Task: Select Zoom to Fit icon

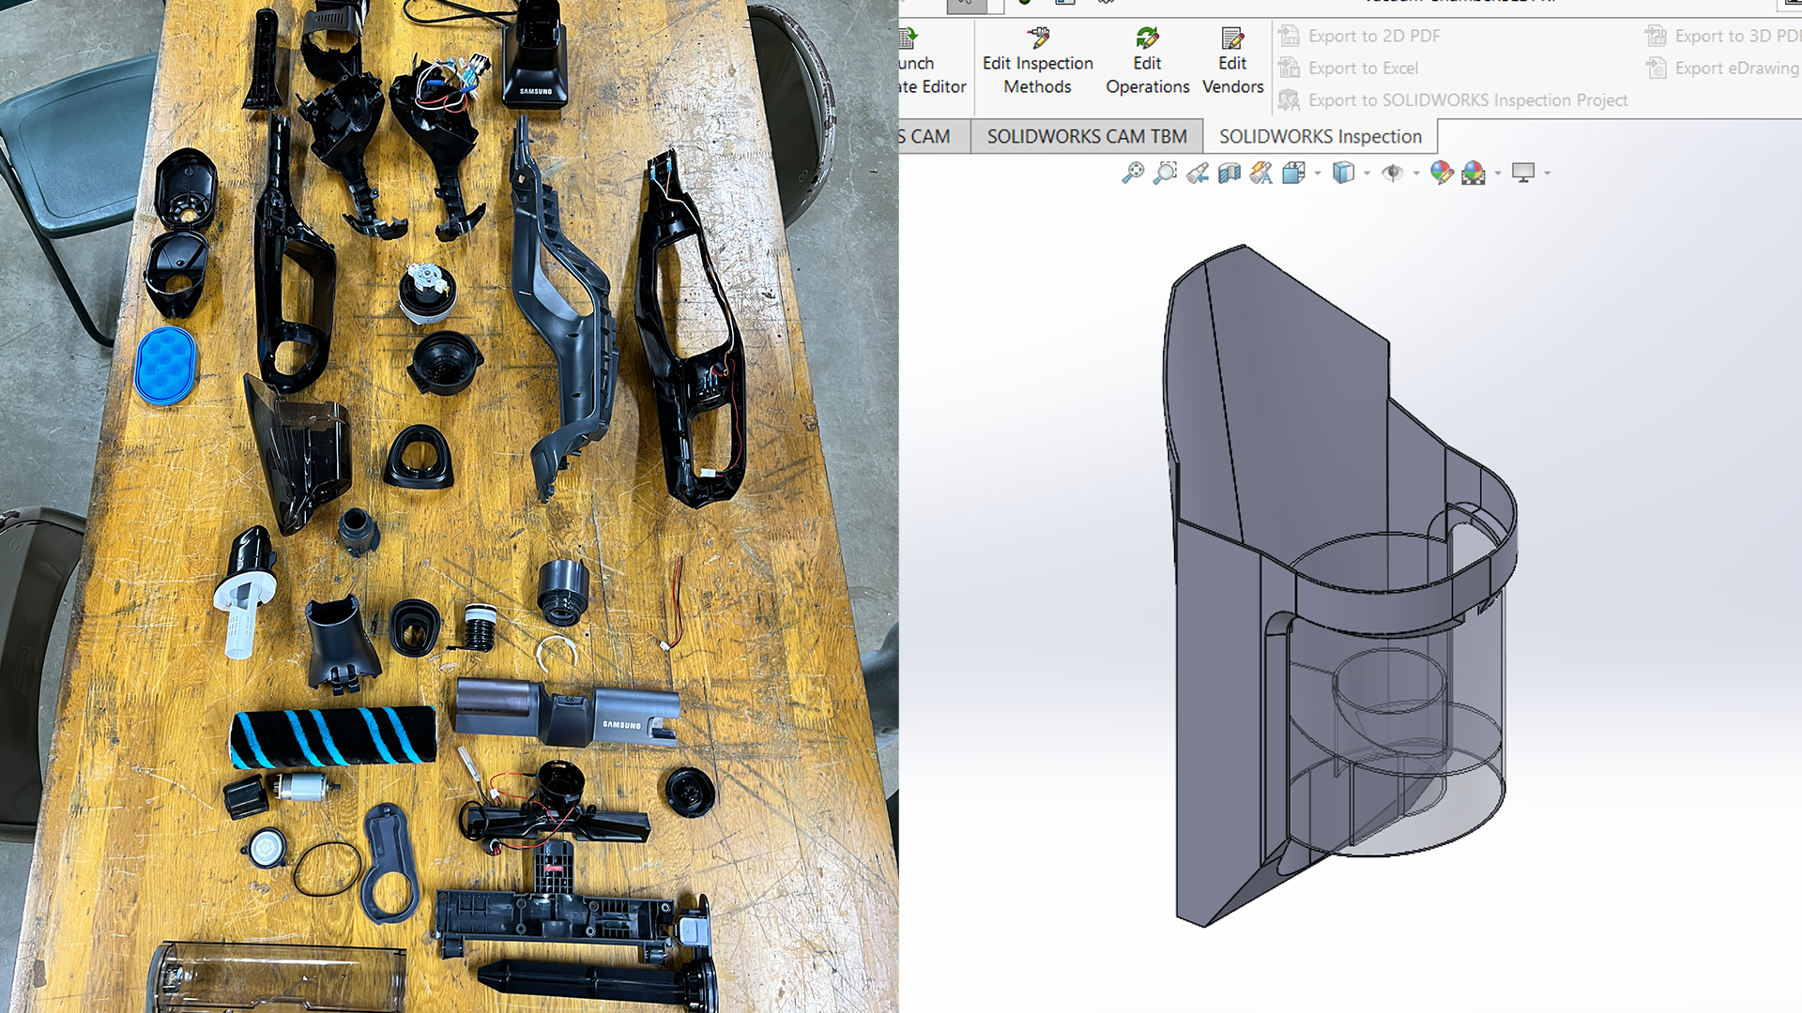Action: (1133, 174)
